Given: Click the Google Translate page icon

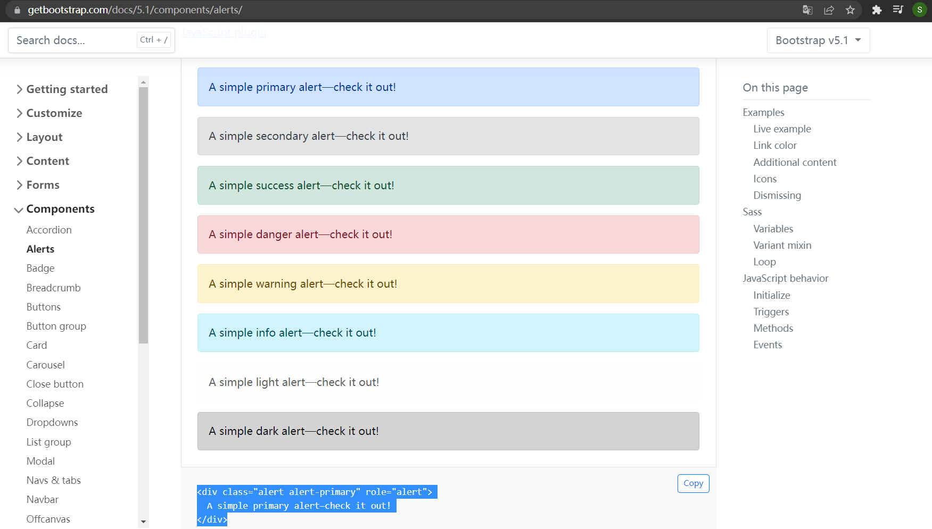Looking at the screenshot, I should point(807,10).
